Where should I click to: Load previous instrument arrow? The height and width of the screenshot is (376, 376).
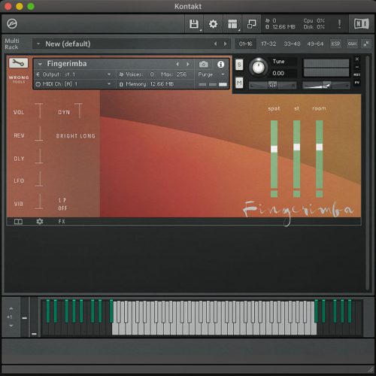click(177, 64)
